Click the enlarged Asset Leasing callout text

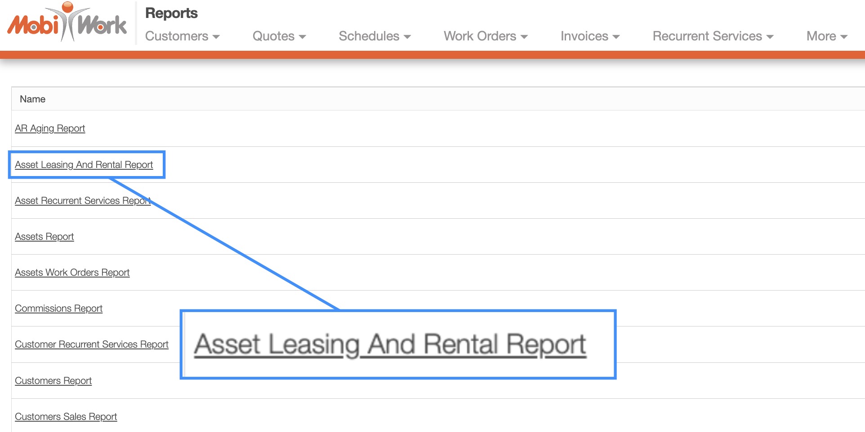[x=390, y=345]
